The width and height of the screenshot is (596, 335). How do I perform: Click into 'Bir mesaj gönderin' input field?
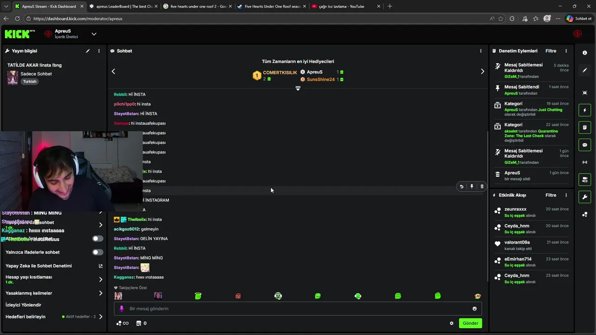point(298,308)
